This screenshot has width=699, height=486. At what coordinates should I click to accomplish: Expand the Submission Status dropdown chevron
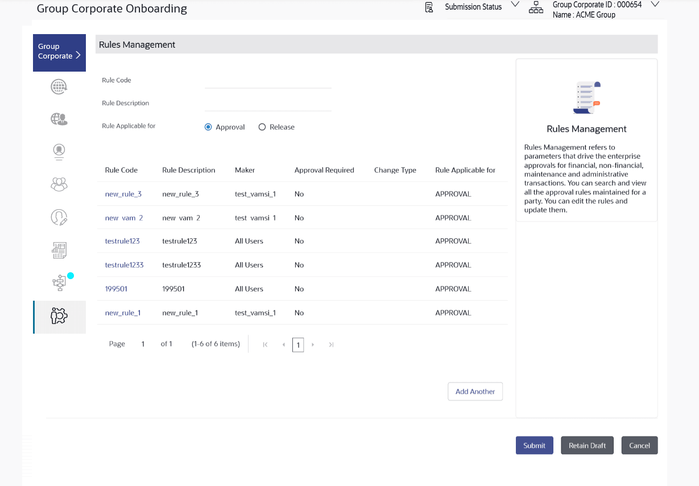point(515,5)
